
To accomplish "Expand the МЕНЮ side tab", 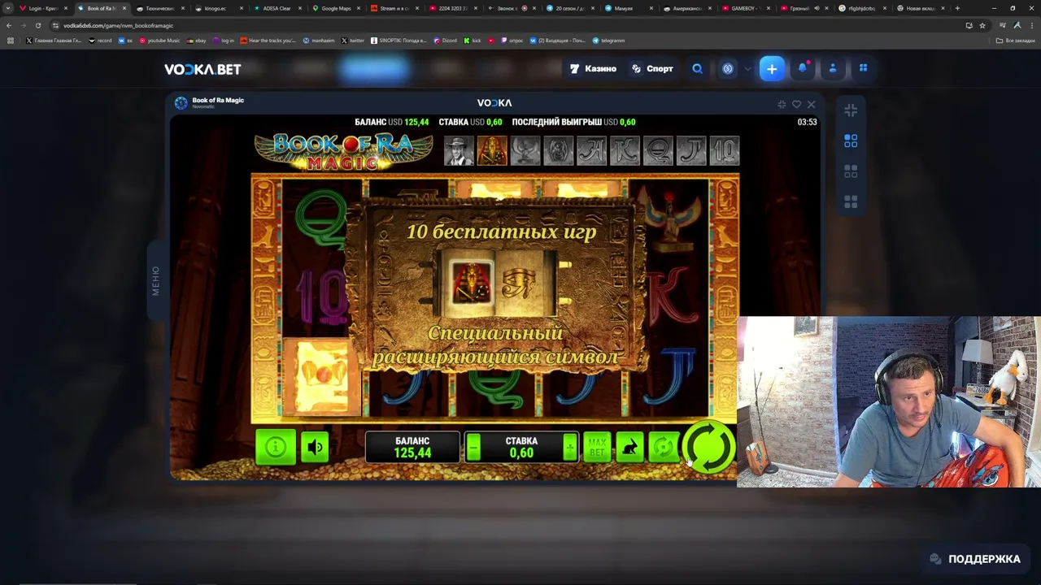I will 155,280.
